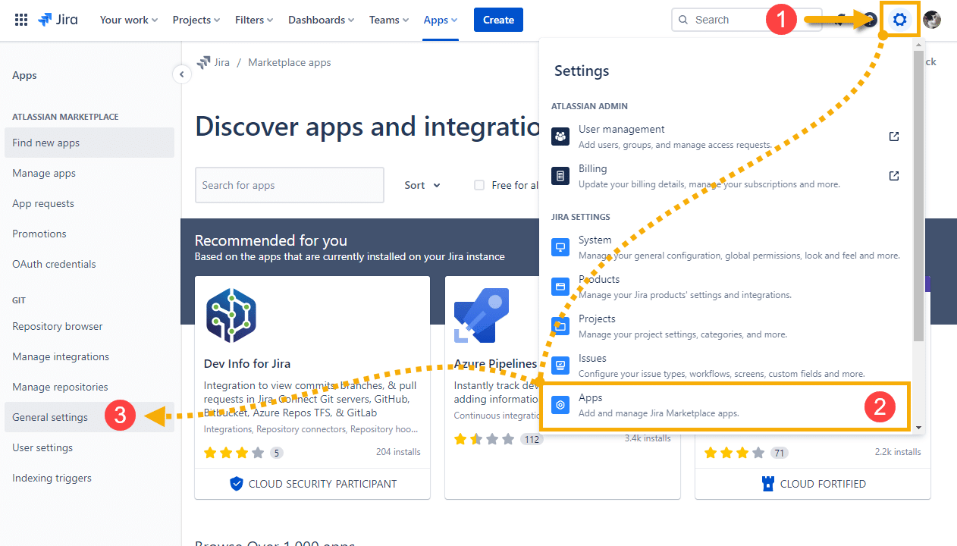Open Manage integrations in sidebar
Screen dimensions: 957x546
(89, 356)
